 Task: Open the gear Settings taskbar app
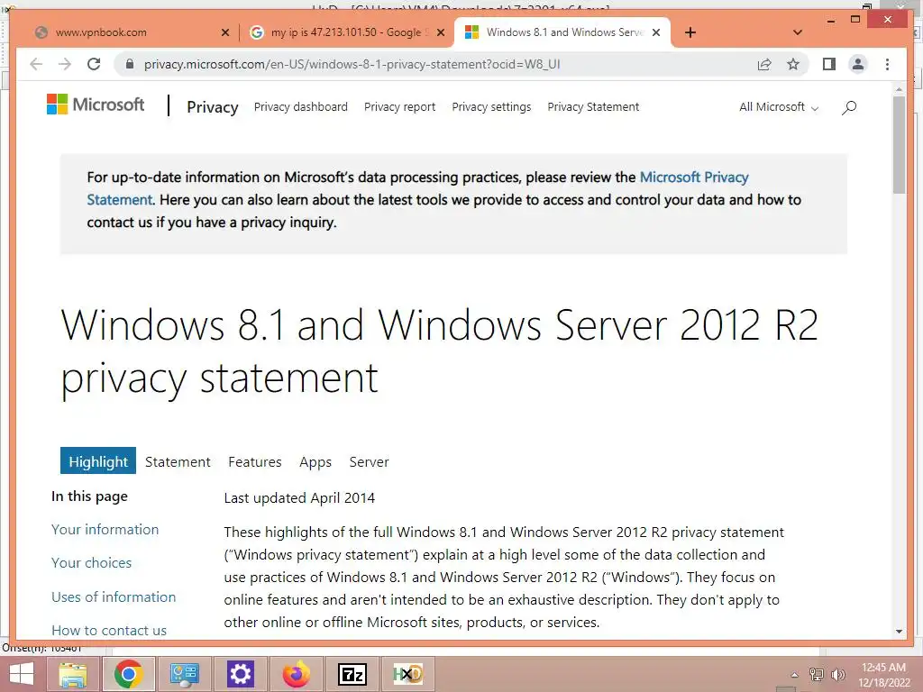coord(240,674)
